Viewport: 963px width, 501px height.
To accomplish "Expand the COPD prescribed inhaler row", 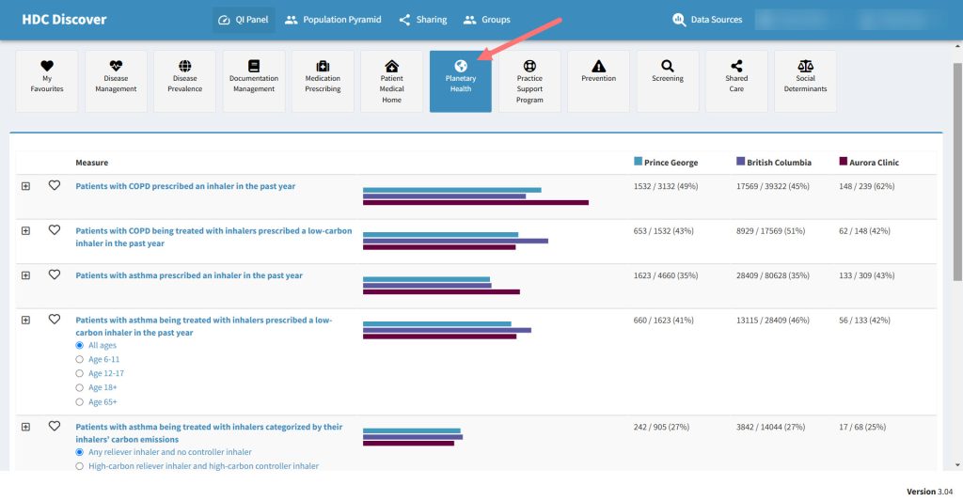I will (x=25, y=186).
